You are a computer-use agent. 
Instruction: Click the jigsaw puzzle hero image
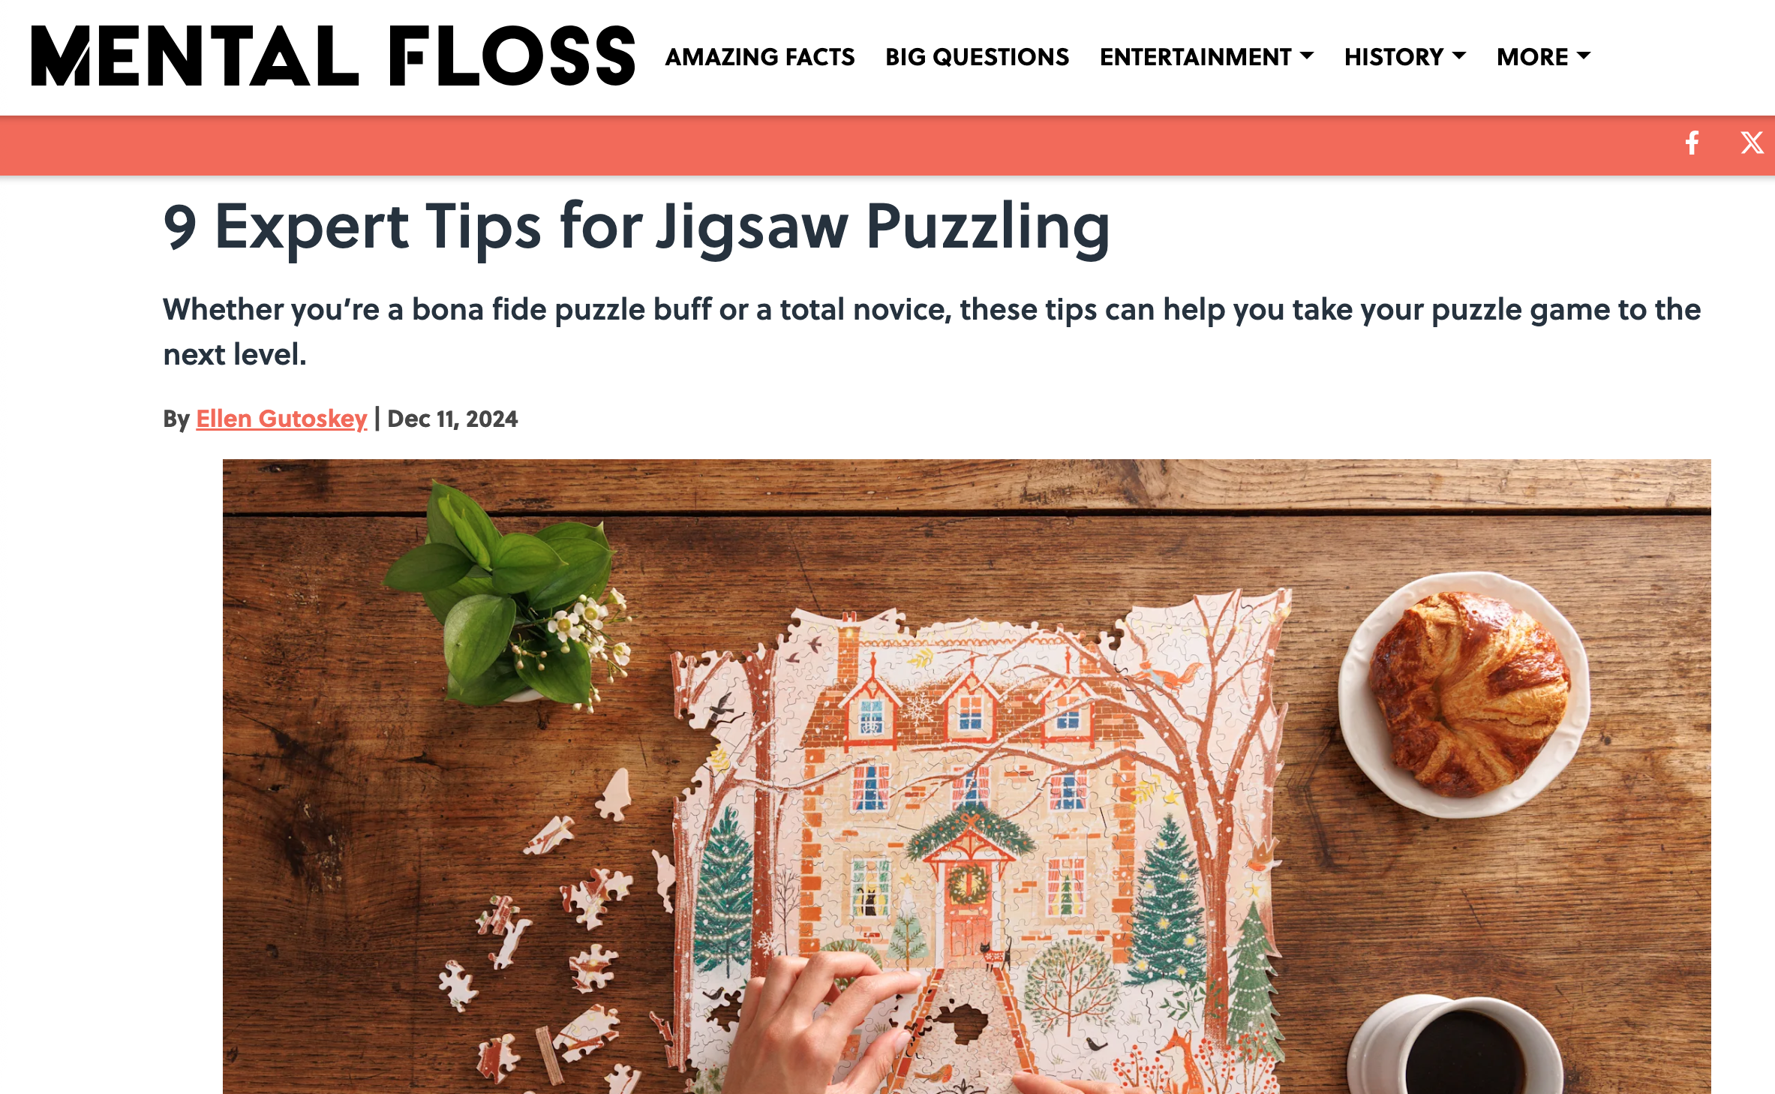click(x=966, y=776)
